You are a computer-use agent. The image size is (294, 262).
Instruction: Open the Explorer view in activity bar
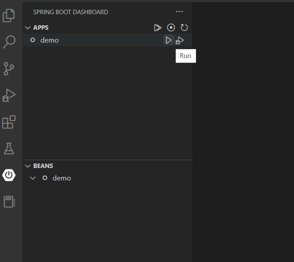point(9,16)
